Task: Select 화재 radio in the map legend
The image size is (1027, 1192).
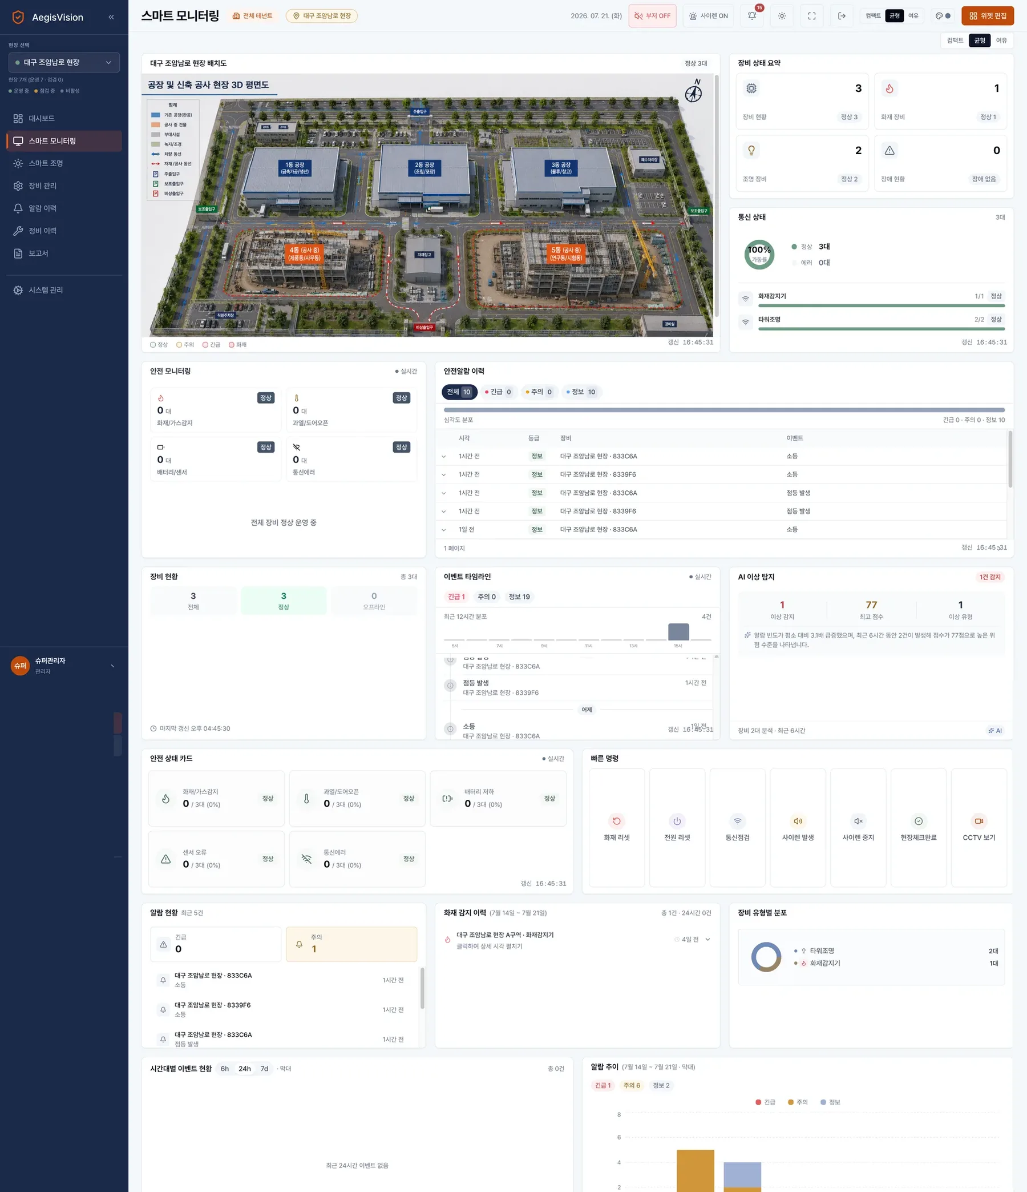Action: point(232,345)
